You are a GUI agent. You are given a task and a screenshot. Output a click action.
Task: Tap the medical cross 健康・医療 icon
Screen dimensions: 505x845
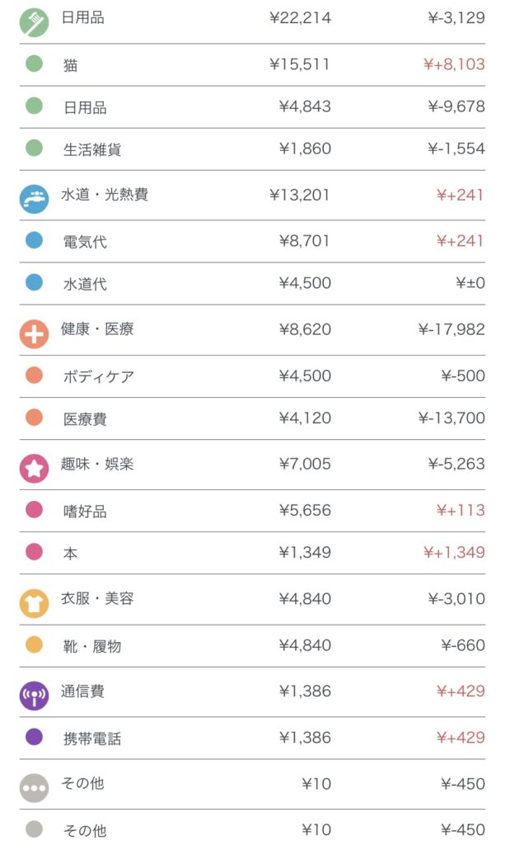34,333
